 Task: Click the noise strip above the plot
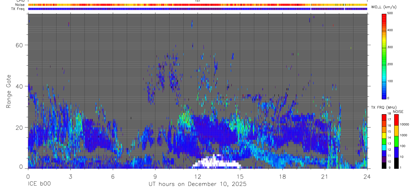(x=197, y=5)
